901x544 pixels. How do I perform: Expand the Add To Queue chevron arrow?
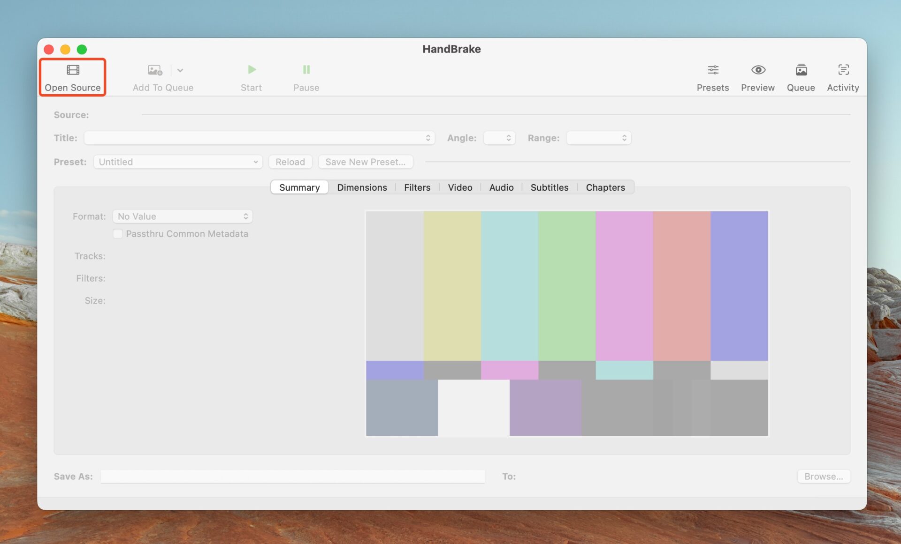click(x=180, y=70)
